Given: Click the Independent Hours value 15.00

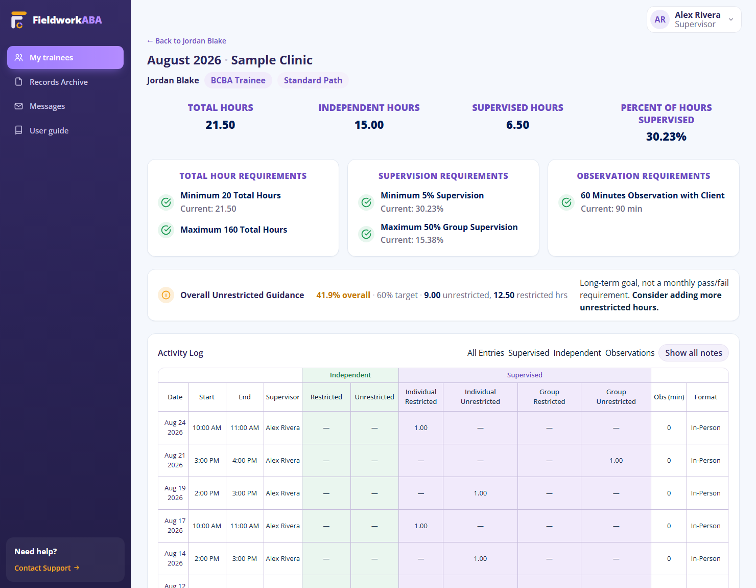Looking at the screenshot, I should coord(369,125).
